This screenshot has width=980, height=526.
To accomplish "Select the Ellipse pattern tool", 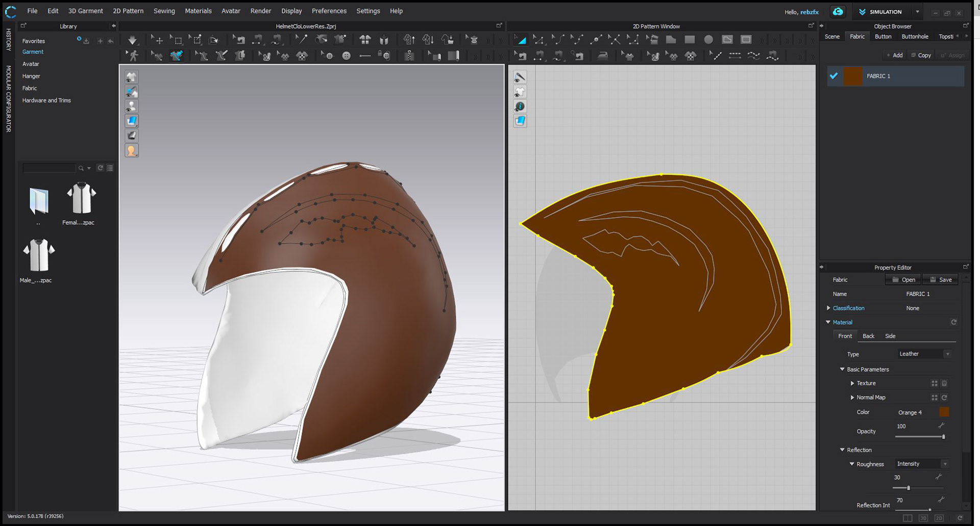I will pos(708,39).
